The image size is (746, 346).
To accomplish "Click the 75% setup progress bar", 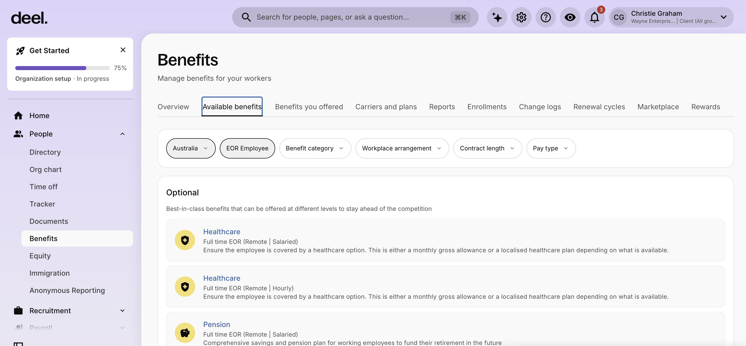I will (63, 68).
